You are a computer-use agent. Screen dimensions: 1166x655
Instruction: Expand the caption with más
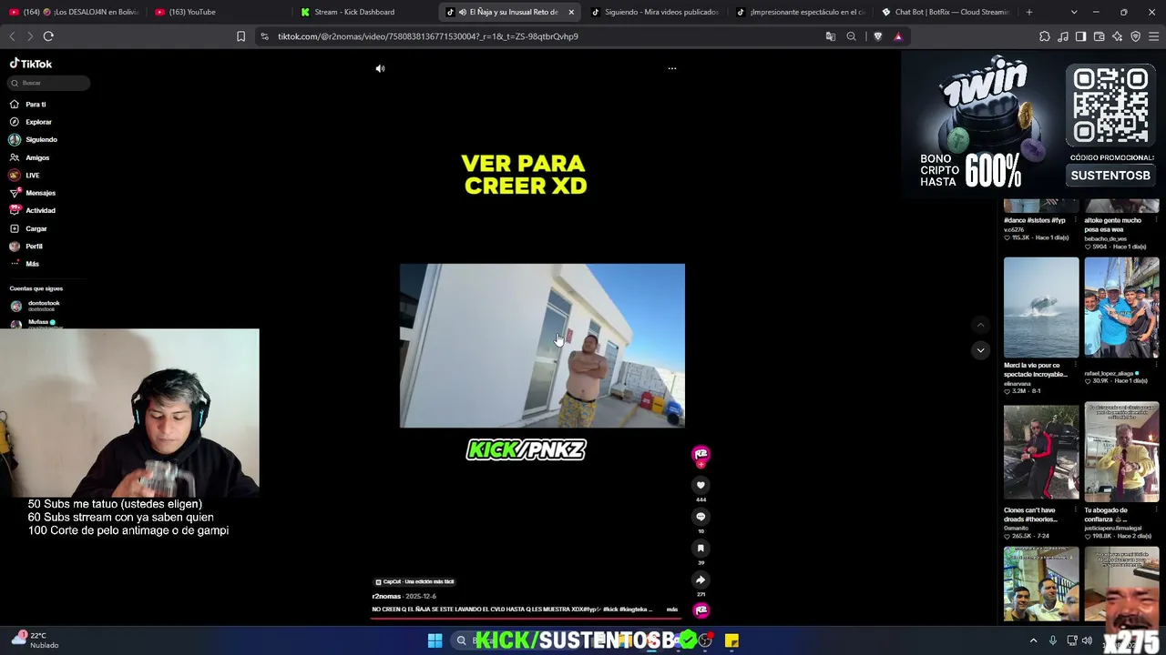(672, 610)
